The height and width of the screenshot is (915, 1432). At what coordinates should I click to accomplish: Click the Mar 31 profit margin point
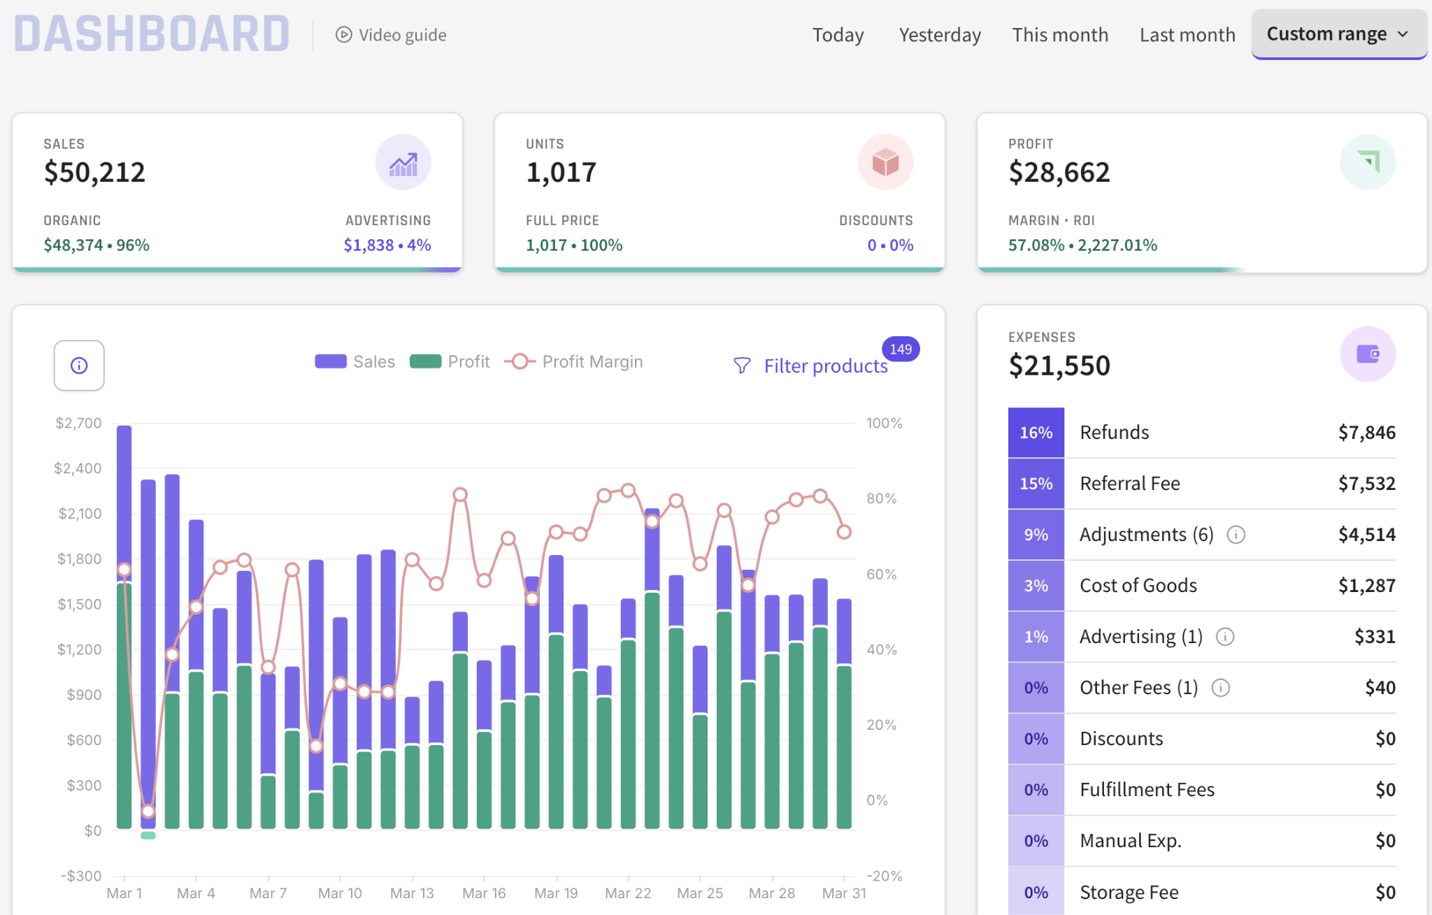click(x=844, y=532)
